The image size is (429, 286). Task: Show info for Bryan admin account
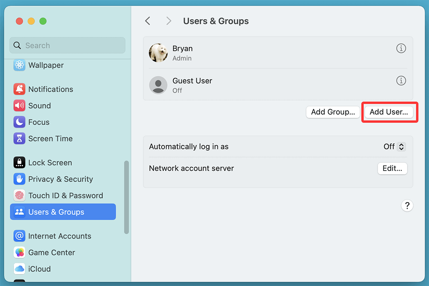(401, 48)
